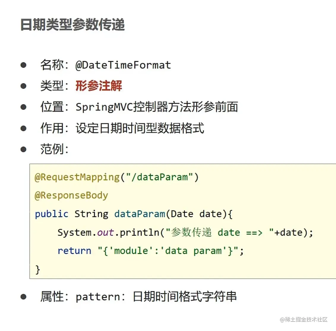Click the bullet before 属性

(x=23, y=297)
